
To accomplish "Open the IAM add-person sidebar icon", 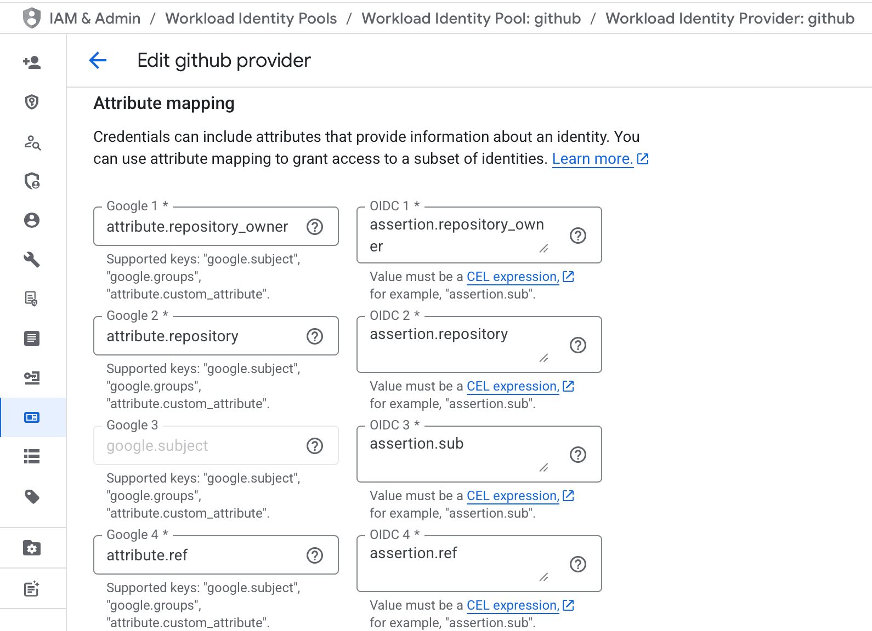I will tap(32, 62).
